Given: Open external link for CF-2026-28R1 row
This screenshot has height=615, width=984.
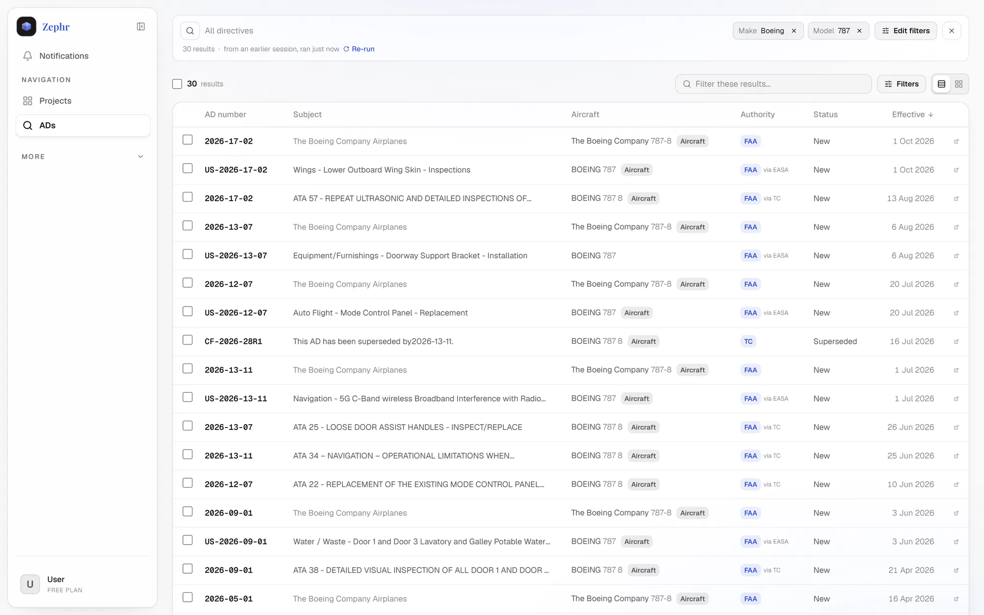Looking at the screenshot, I should point(956,341).
